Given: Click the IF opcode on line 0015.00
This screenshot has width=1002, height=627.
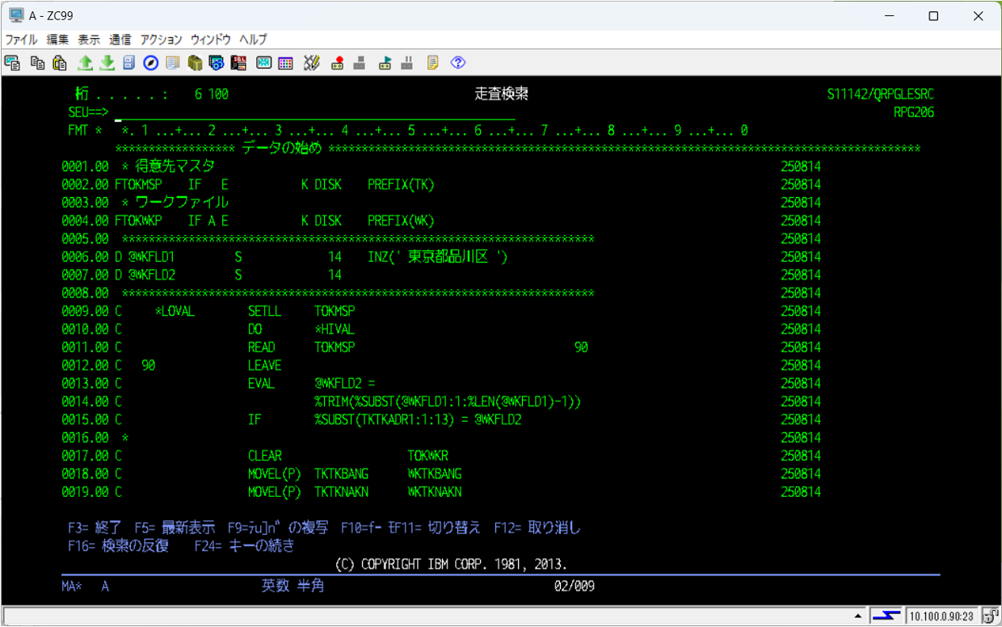Looking at the screenshot, I should tap(255, 419).
